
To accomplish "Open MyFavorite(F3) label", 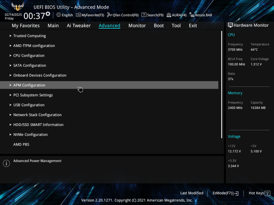I will [x=93, y=15].
